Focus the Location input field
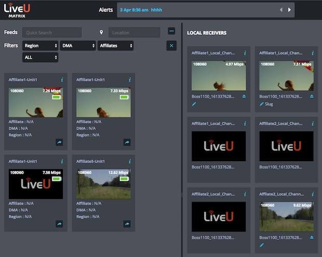Image resolution: width=322 pixels, height=257 pixels. [x=135, y=32]
